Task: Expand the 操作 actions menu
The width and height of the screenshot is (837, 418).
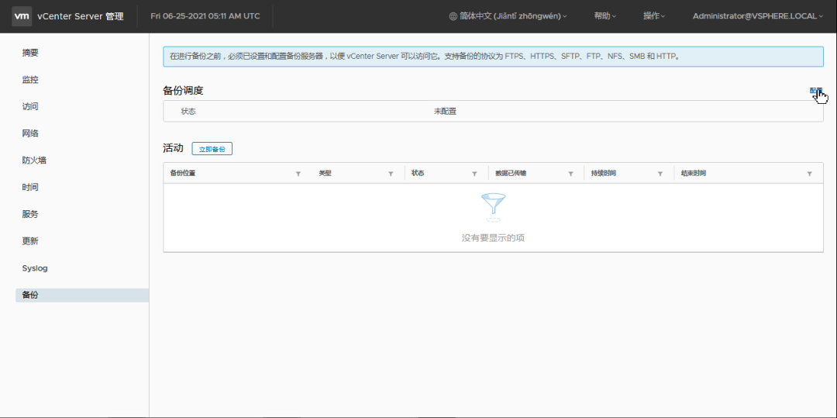Action: tap(654, 16)
